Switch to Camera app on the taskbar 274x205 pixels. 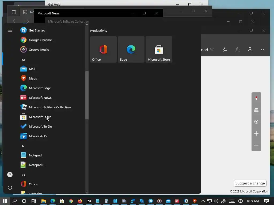point(124,201)
